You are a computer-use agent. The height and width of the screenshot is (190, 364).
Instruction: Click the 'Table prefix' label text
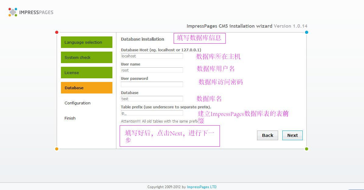[166, 107]
